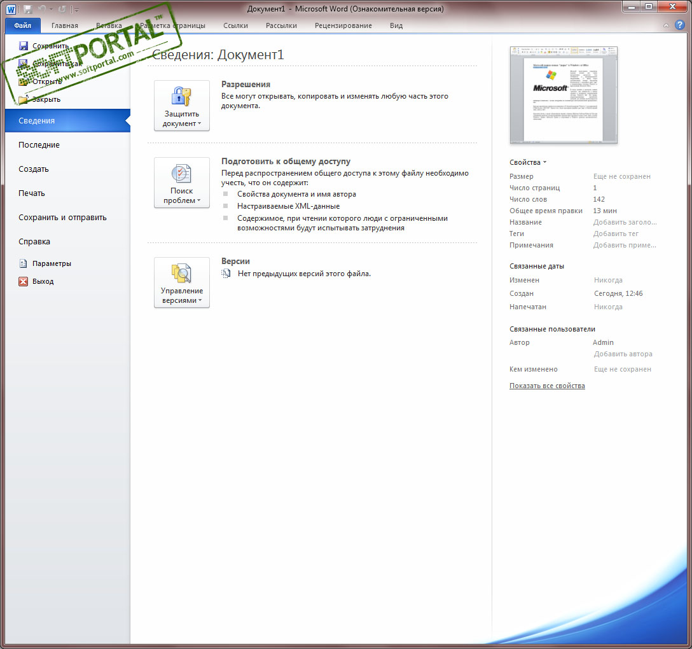Click the Параметры options icon

23,263
